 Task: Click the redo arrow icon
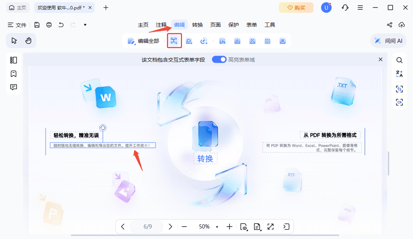(x=73, y=25)
